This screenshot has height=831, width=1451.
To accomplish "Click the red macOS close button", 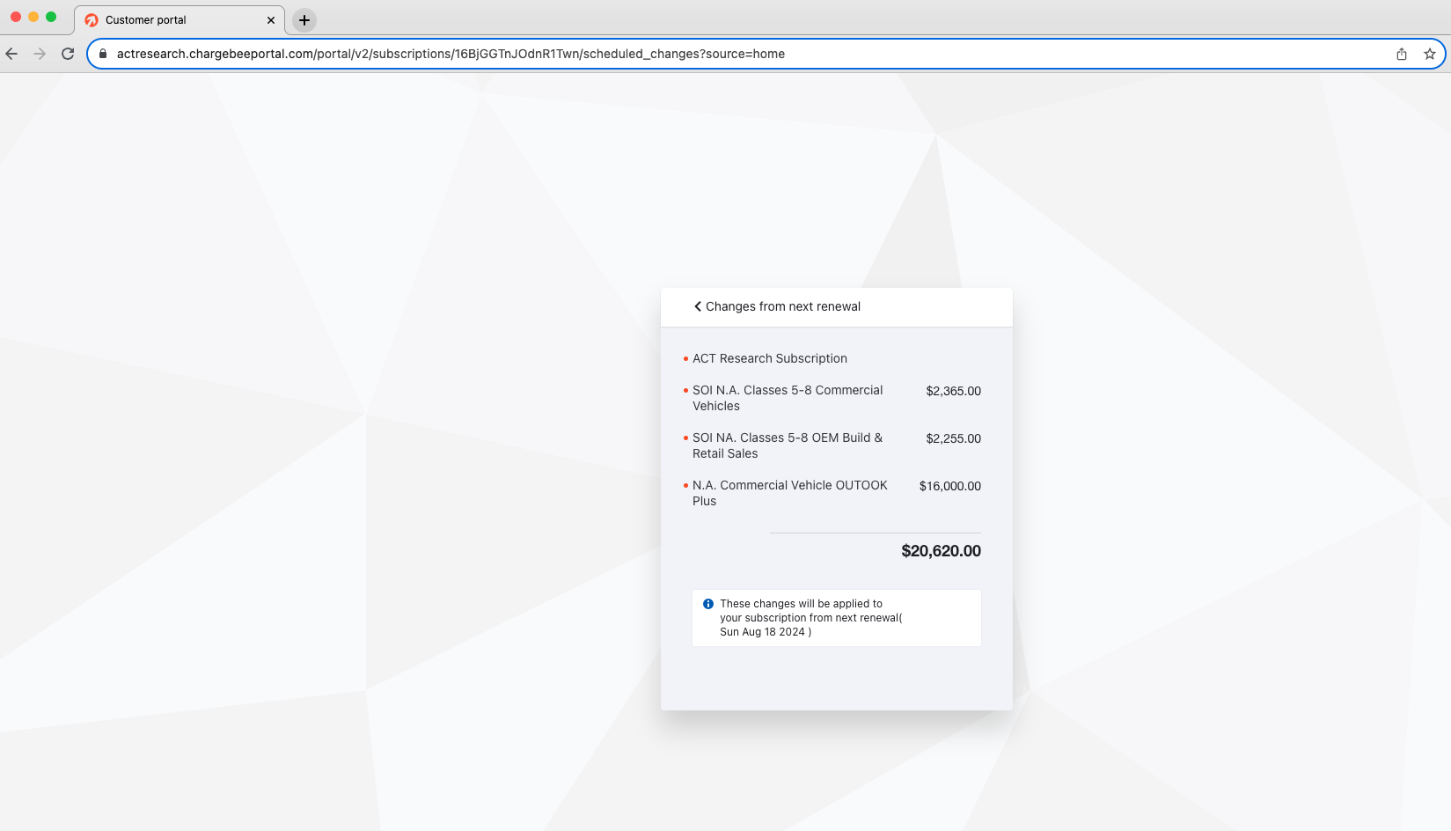I will pos(16,17).
